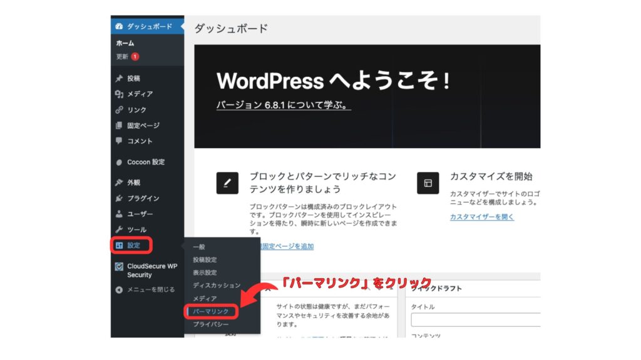Click the カスタマイズを開始 heading

[491, 176]
